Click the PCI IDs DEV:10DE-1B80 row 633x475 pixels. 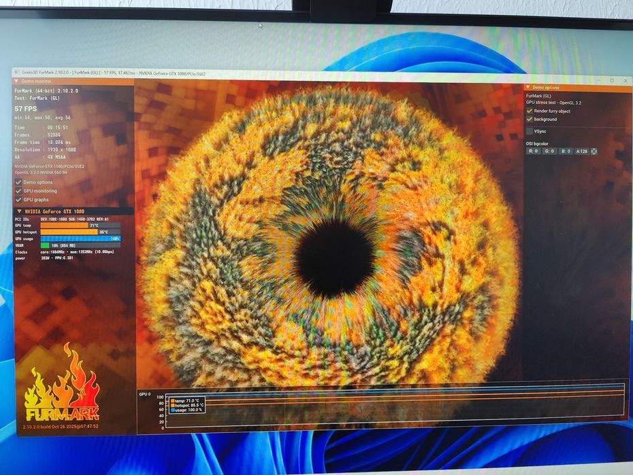62,219
